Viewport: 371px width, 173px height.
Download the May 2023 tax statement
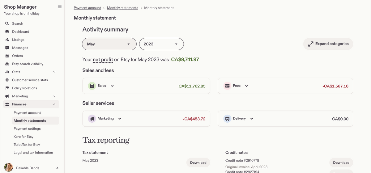[198, 162]
